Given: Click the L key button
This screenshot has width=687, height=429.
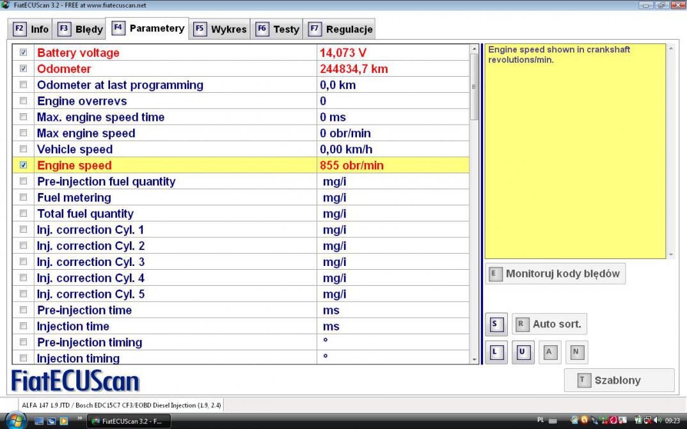Looking at the screenshot, I should coord(496,352).
